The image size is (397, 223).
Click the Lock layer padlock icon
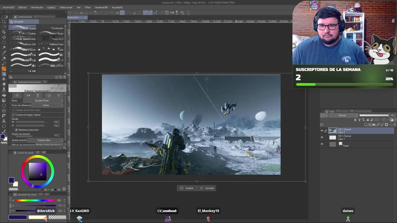368,120
